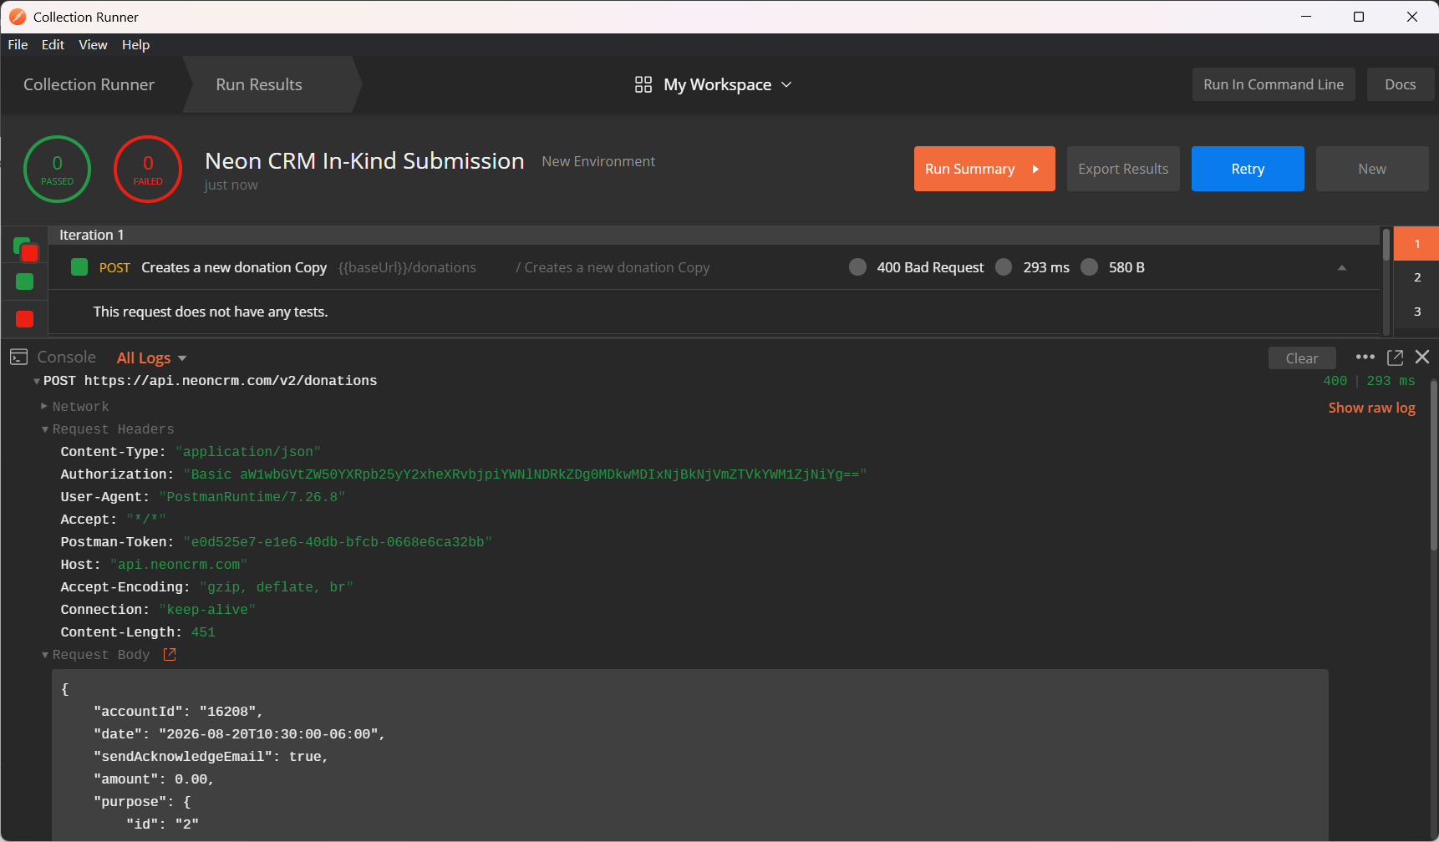The width and height of the screenshot is (1439, 842).
Task: Open the Docs button
Action: pyautogui.click(x=1401, y=84)
